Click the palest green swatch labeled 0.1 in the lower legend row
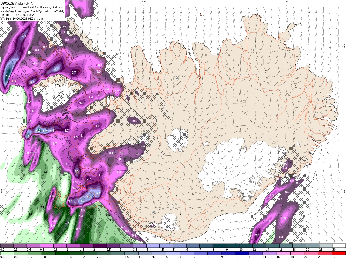Screen dimensions: 346x259 pyautogui.click(x=7, y=253)
